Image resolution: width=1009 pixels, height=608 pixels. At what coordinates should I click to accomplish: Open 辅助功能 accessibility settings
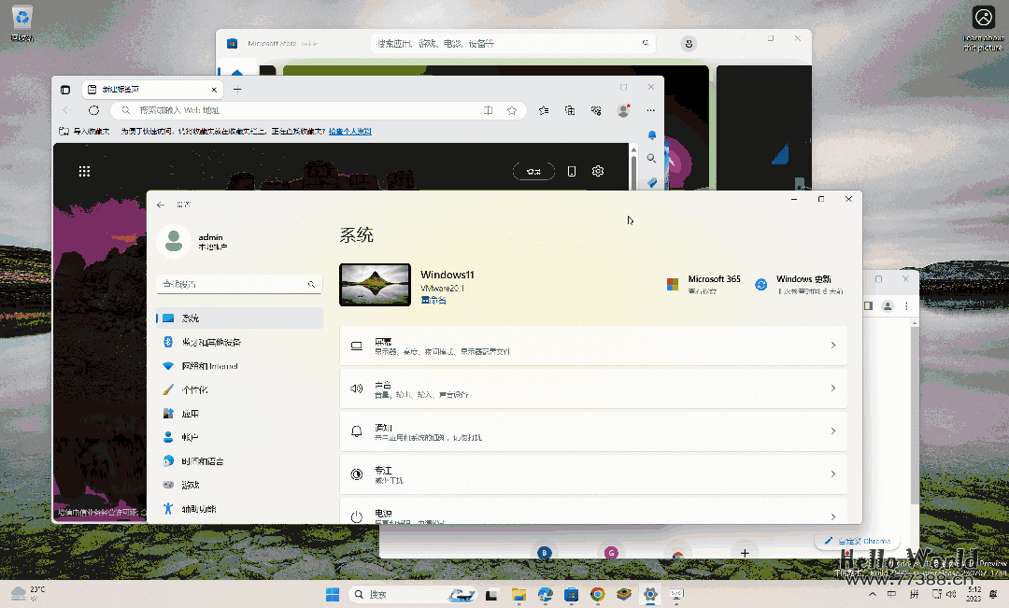click(238, 508)
